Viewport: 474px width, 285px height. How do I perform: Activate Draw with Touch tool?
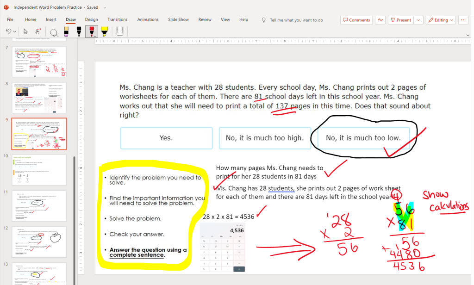(x=38, y=32)
